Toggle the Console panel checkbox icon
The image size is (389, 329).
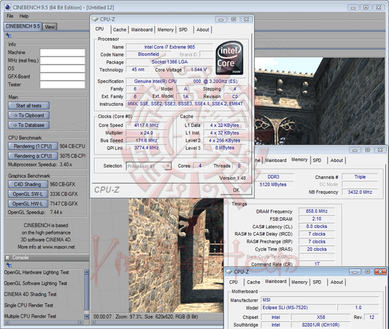click(x=7, y=257)
